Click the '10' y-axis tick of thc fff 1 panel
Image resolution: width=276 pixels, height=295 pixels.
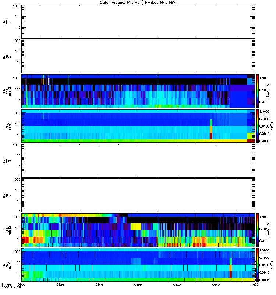(x=19, y=166)
